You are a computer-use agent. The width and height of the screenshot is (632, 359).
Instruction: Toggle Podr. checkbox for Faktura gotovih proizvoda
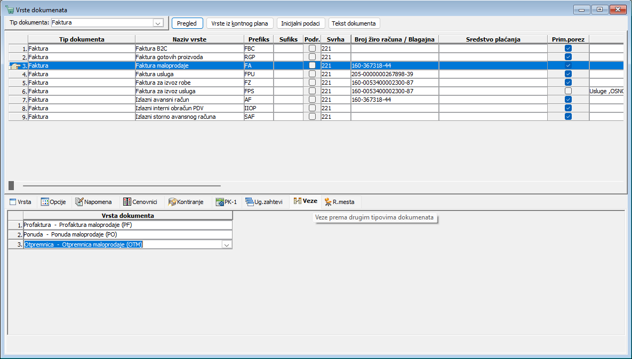pos(312,57)
